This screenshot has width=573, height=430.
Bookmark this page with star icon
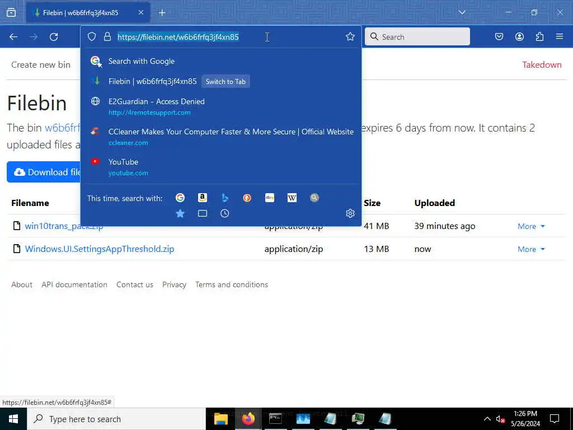pos(350,36)
